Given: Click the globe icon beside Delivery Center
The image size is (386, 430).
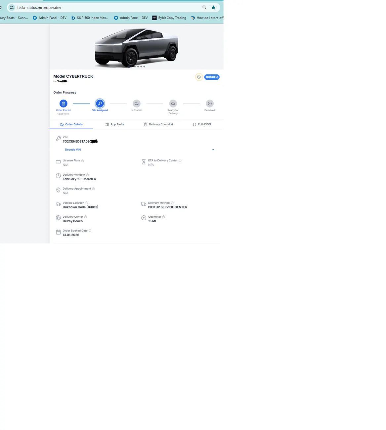Looking at the screenshot, I should pos(58,218).
